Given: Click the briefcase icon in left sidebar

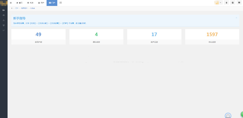Looking at the screenshot, I should click(x=4, y=15).
